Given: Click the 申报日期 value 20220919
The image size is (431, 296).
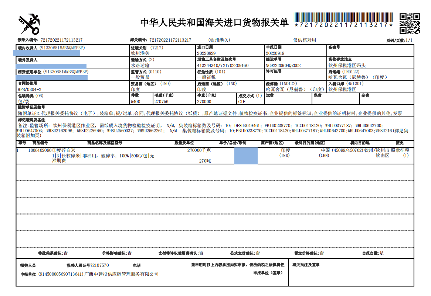Looking at the screenshot, I should tap(275, 53).
